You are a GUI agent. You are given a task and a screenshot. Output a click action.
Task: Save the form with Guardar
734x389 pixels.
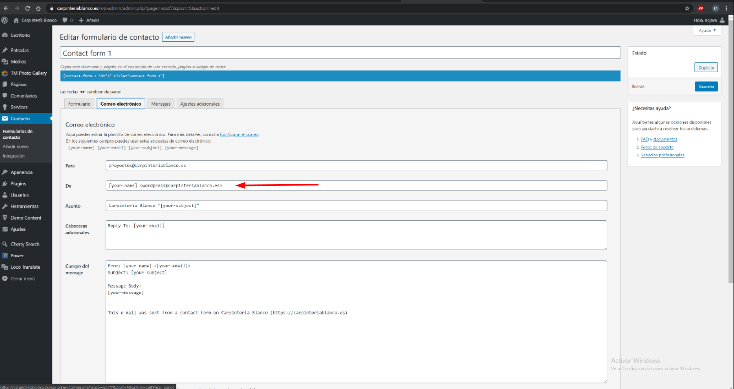click(x=706, y=86)
